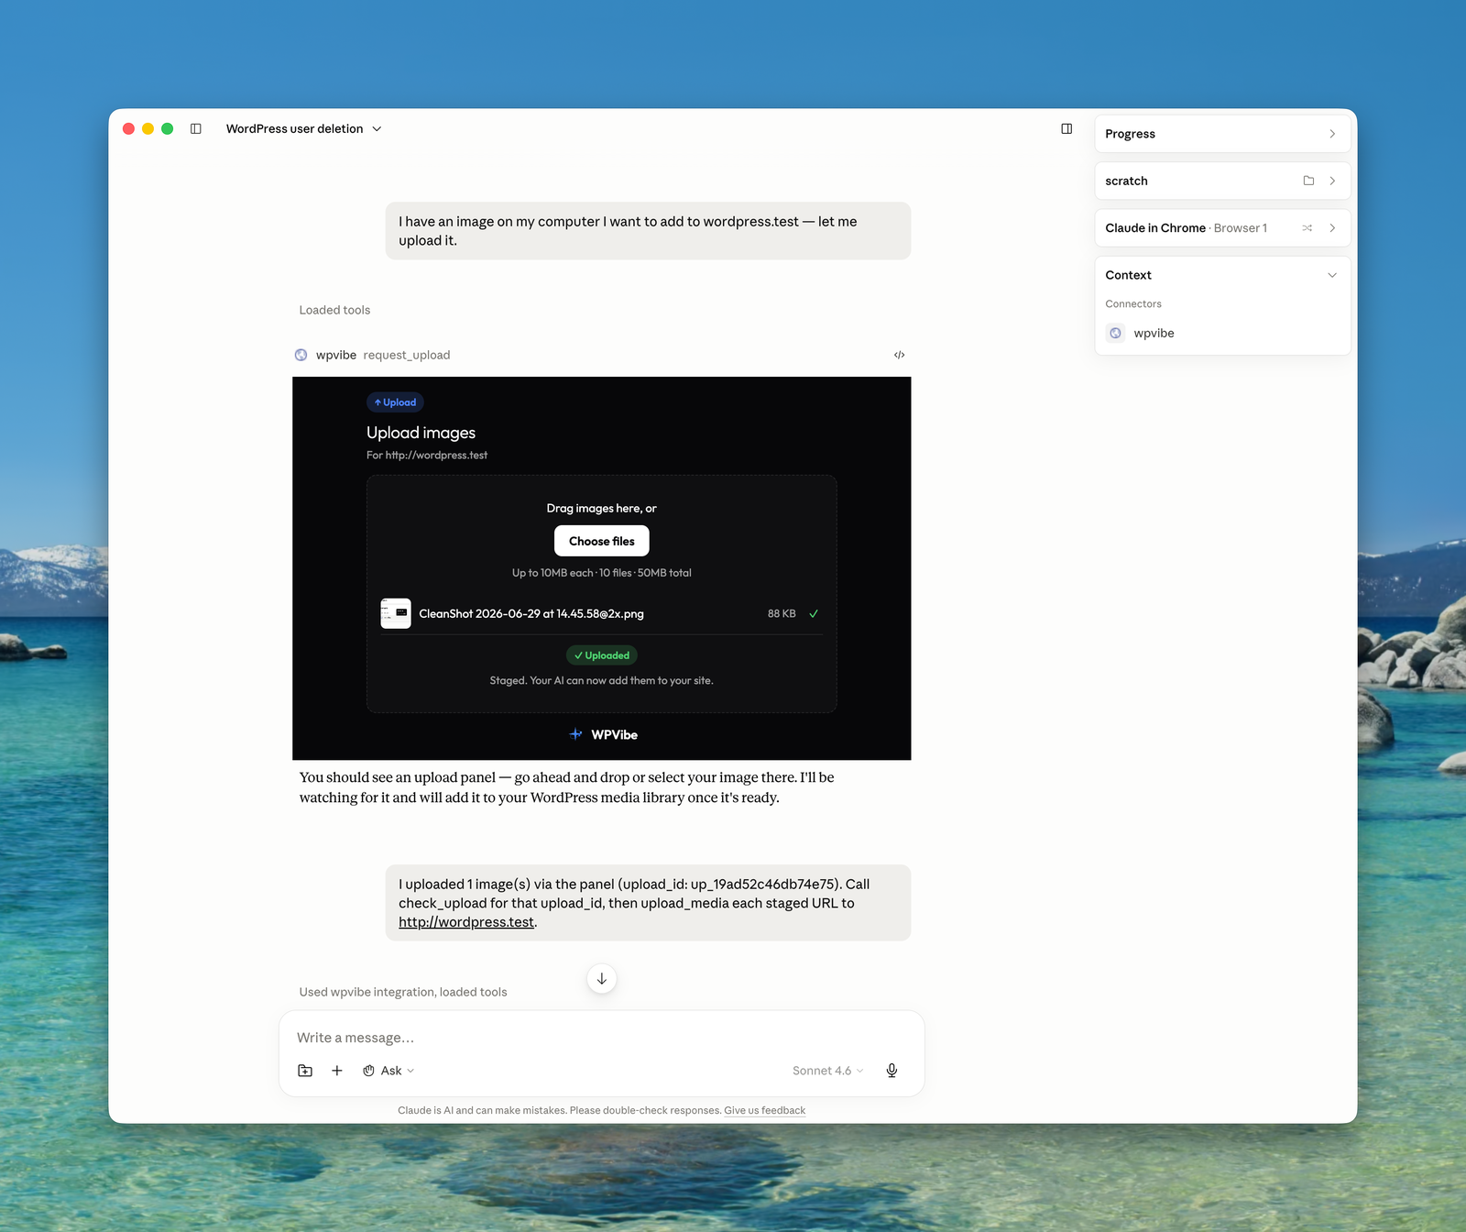This screenshot has height=1232, width=1466.
Task: Expand the Claude in Chrome panel chevron
Action: (x=1332, y=228)
